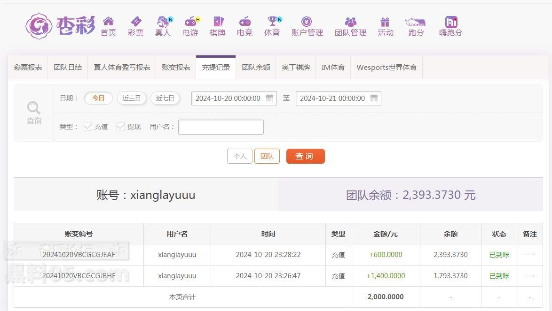Open the Wesports世界体育 tab
Screen dimensions: 552x311
pyautogui.click(x=386, y=68)
